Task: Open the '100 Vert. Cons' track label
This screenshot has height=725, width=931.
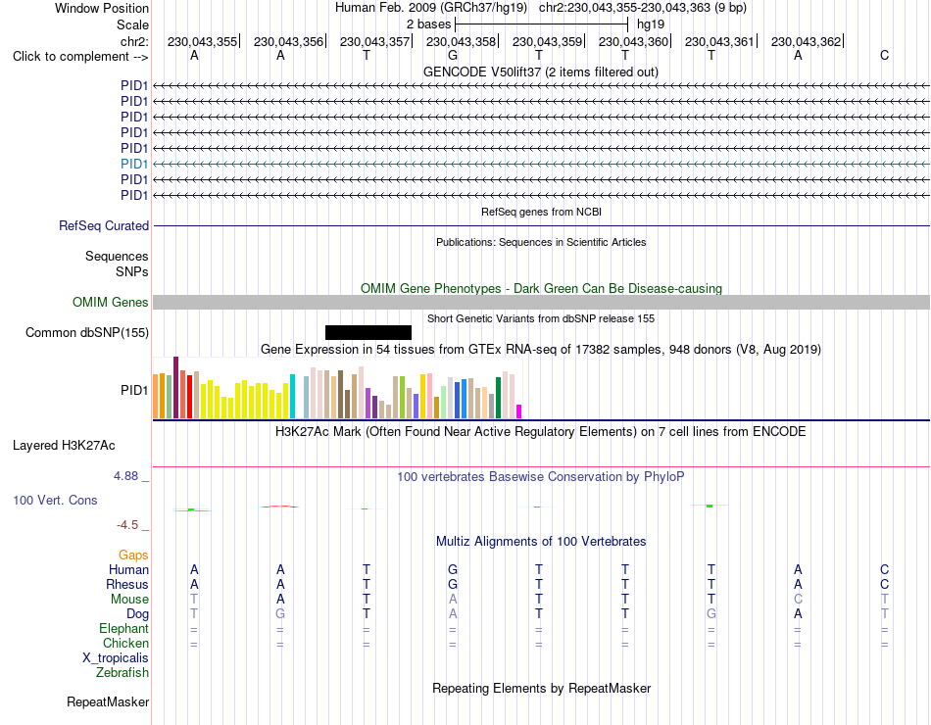Action: click(55, 500)
